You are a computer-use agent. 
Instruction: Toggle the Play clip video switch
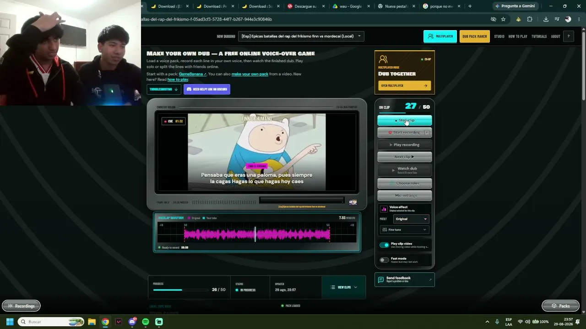[384, 245]
